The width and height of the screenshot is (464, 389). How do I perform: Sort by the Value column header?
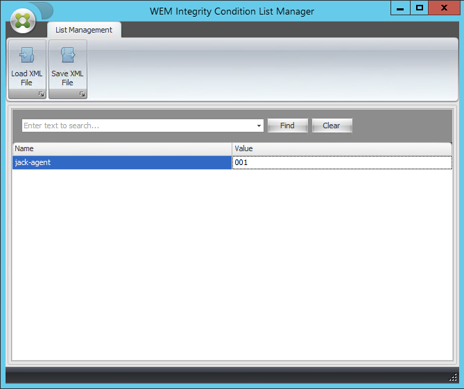[342, 148]
